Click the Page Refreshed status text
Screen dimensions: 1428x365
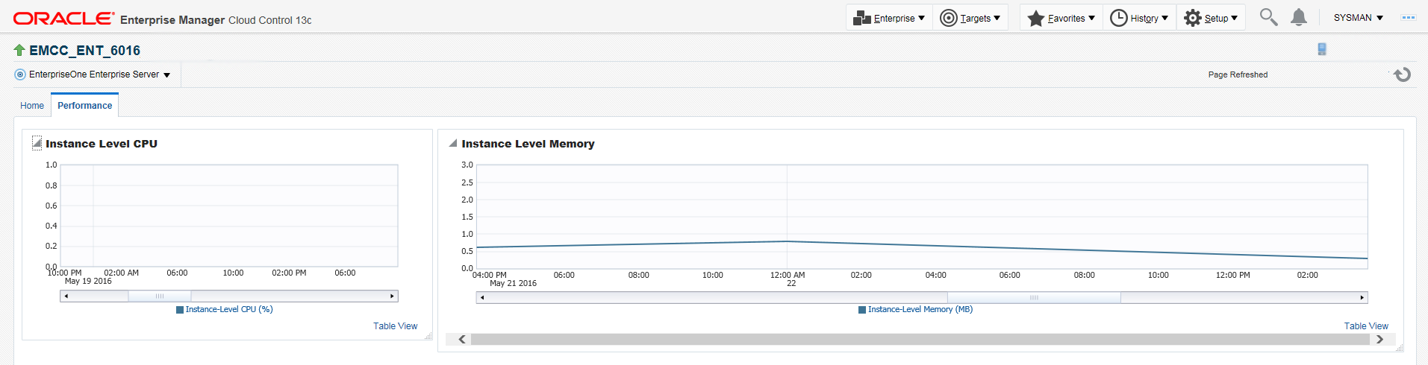1238,74
